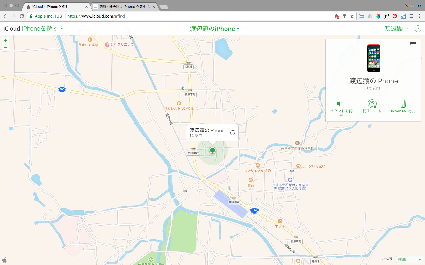The height and width of the screenshot is (265, 425).
Task: Click browser forward arrow
Action: pos(14,16)
